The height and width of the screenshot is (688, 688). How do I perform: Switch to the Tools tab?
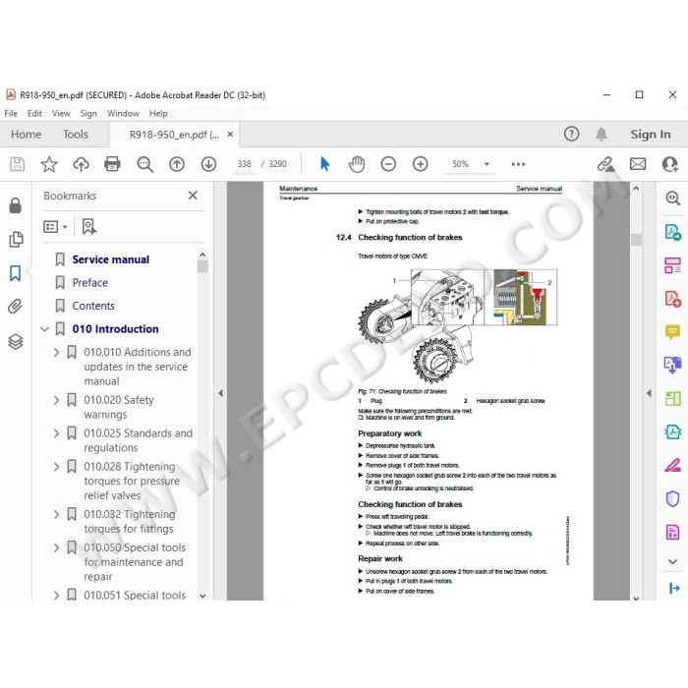coord(76,135)
